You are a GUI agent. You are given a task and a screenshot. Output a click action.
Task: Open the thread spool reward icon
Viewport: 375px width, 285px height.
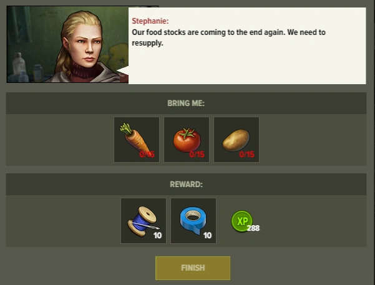tap(144, 221)
